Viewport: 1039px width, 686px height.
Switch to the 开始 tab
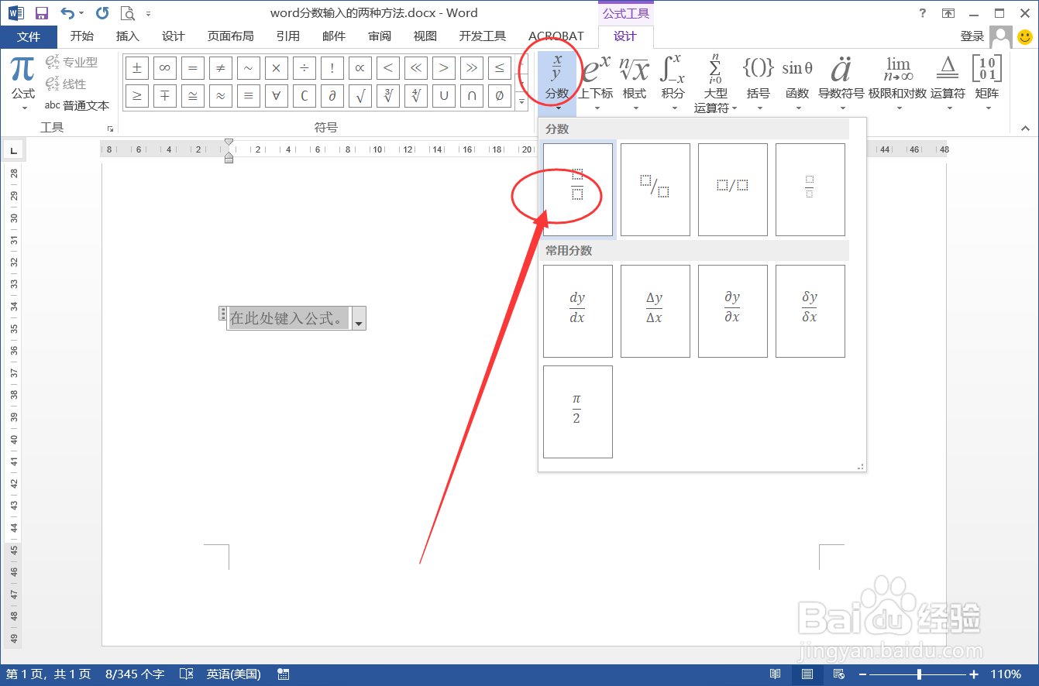coord(82,36)
